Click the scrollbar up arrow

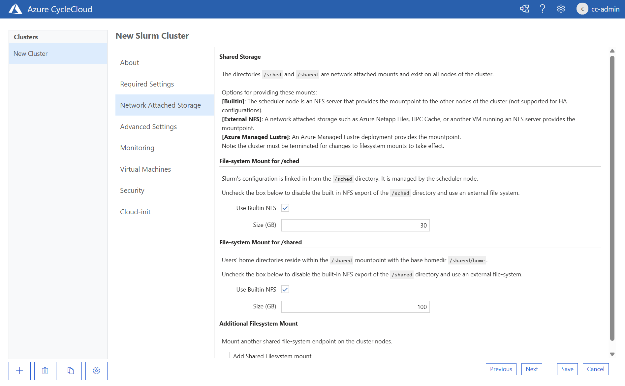612,51
